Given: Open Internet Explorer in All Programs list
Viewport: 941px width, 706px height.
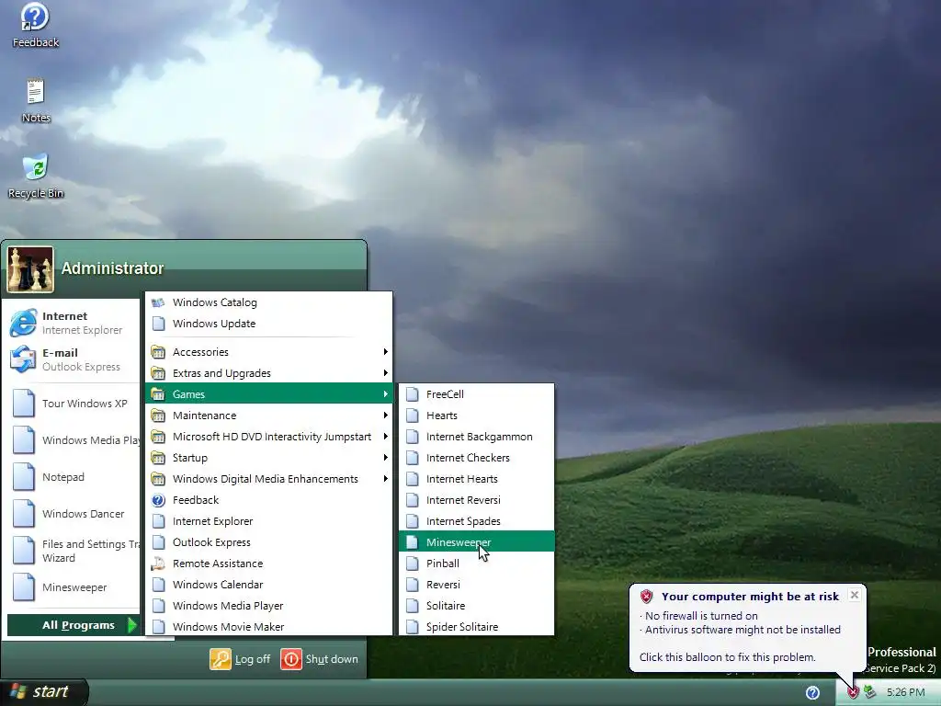Looking at the screenshot, I should pyautogui.click(x=269, y=521).
